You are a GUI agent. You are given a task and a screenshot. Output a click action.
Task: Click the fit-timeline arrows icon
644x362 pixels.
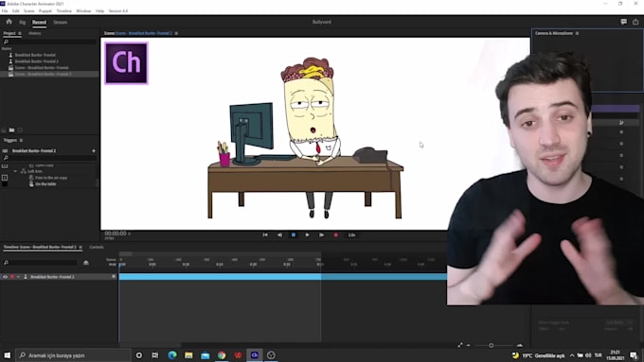pyautogui.click(x=460, y=345)
